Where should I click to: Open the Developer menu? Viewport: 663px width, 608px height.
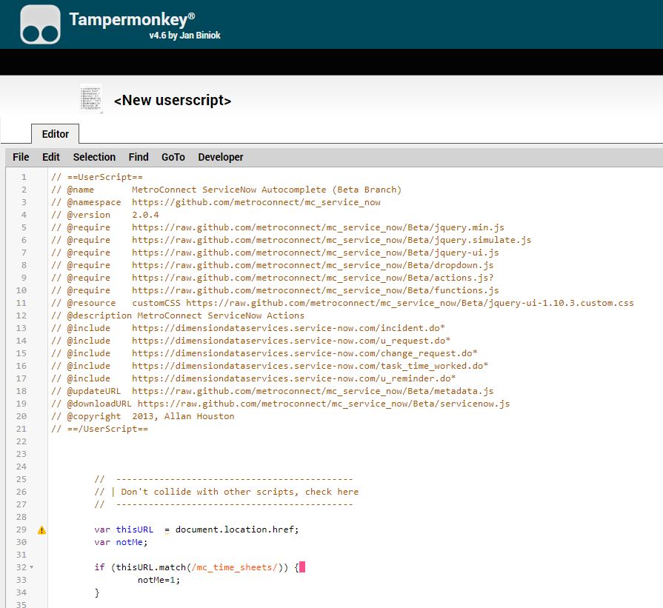(x=220, y=157)
